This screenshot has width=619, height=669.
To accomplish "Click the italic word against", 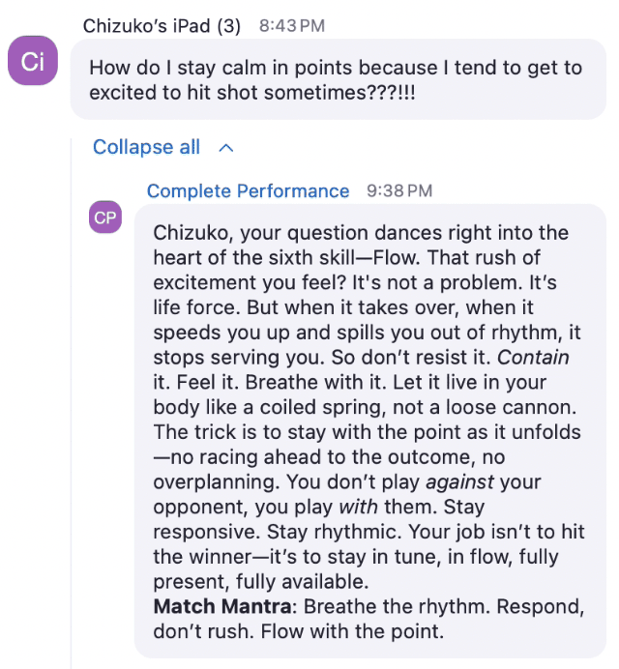I will [x=460, y=482].
